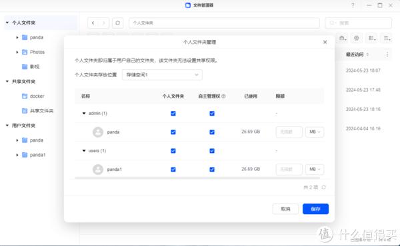Viewport: 400px width, 246px height.
Task: Toggle self-management checkbox for panda
Action: point(212,132)
